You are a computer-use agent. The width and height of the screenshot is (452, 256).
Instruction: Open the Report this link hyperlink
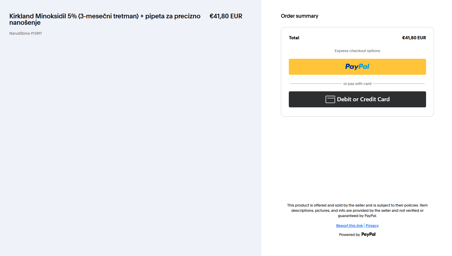coord(349,226)
